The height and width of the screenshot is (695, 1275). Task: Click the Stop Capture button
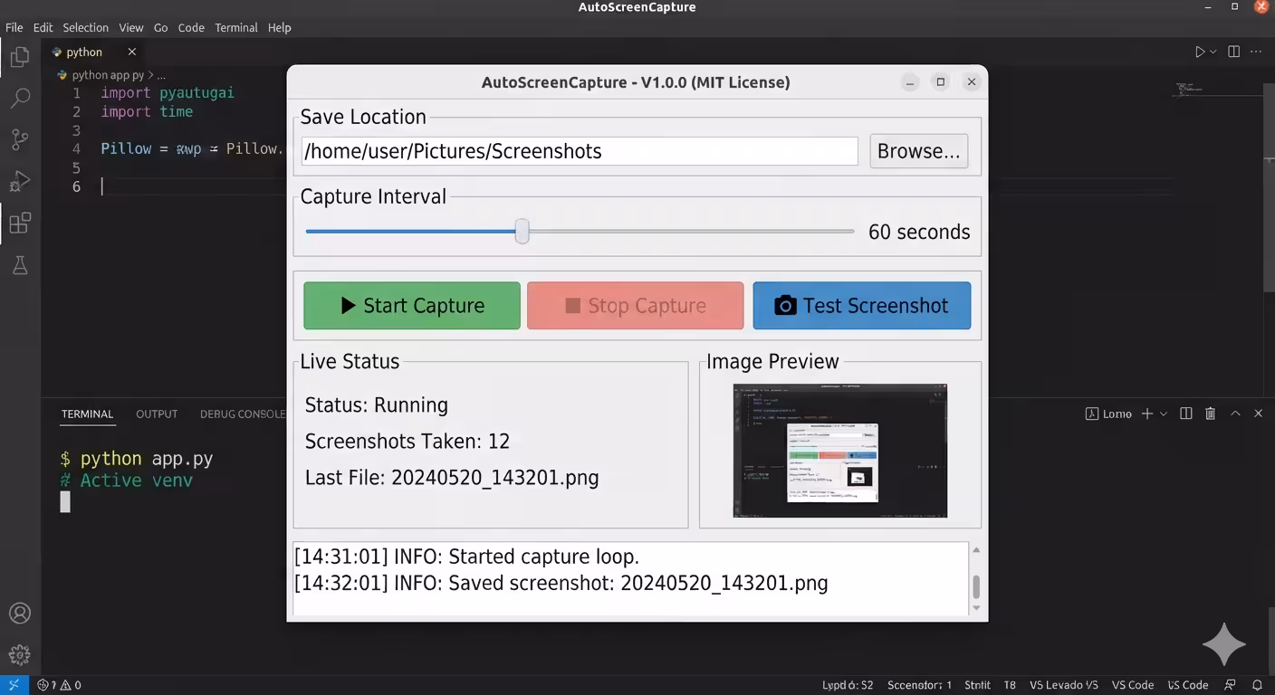click(636, 306)
